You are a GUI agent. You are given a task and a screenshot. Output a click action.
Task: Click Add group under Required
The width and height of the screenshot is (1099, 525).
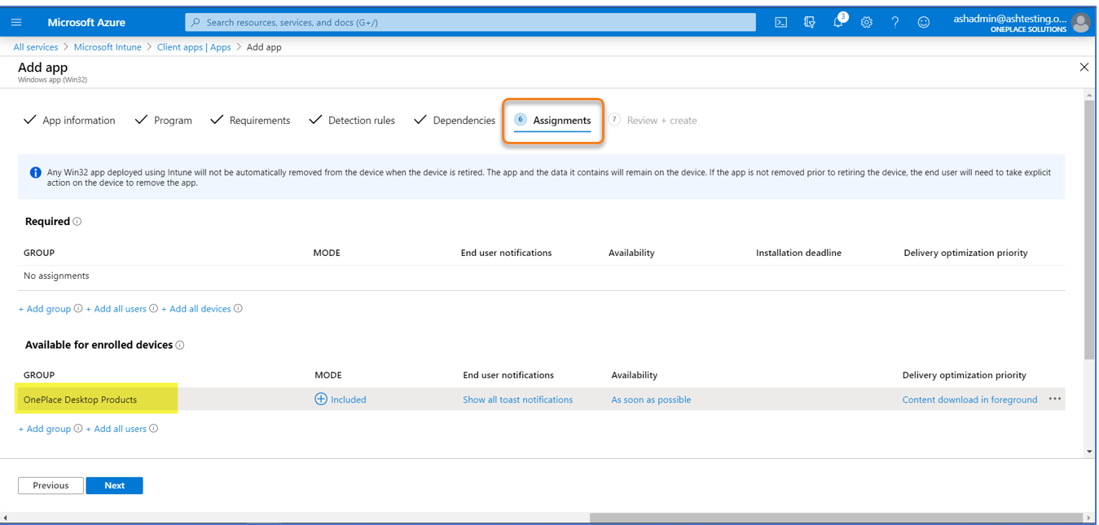click(45, 309)
